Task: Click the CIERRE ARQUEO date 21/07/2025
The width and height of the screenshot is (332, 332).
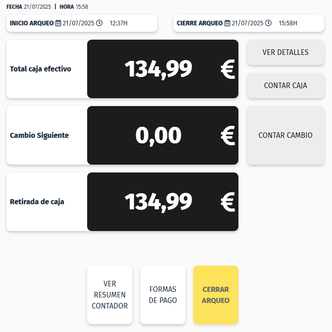Action: [x=248, y=23]
